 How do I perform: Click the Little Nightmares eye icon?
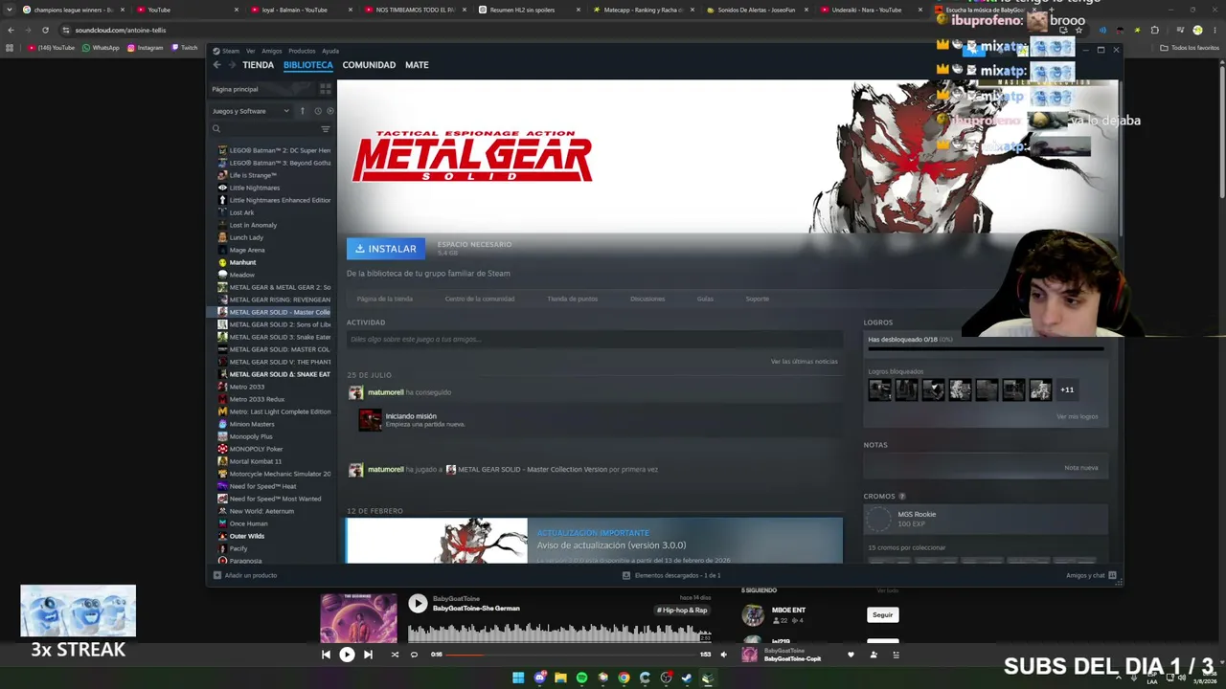(222, 188)
